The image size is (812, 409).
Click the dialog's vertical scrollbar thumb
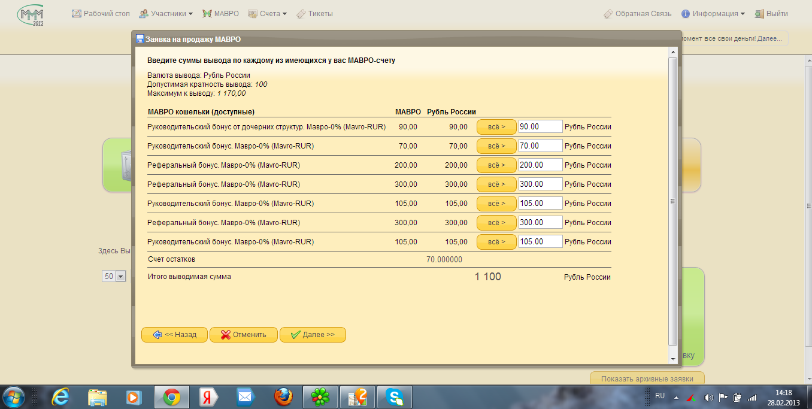click(672, 202)
